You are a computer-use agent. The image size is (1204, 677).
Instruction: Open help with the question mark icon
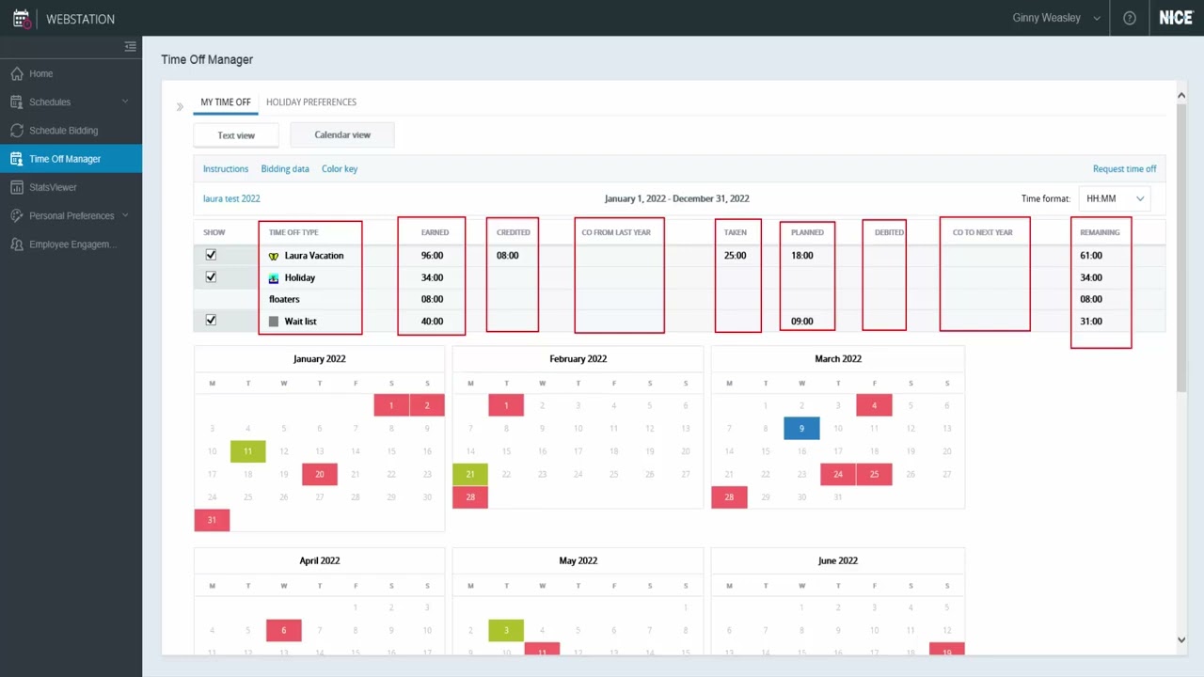[x=1130, y=18]
